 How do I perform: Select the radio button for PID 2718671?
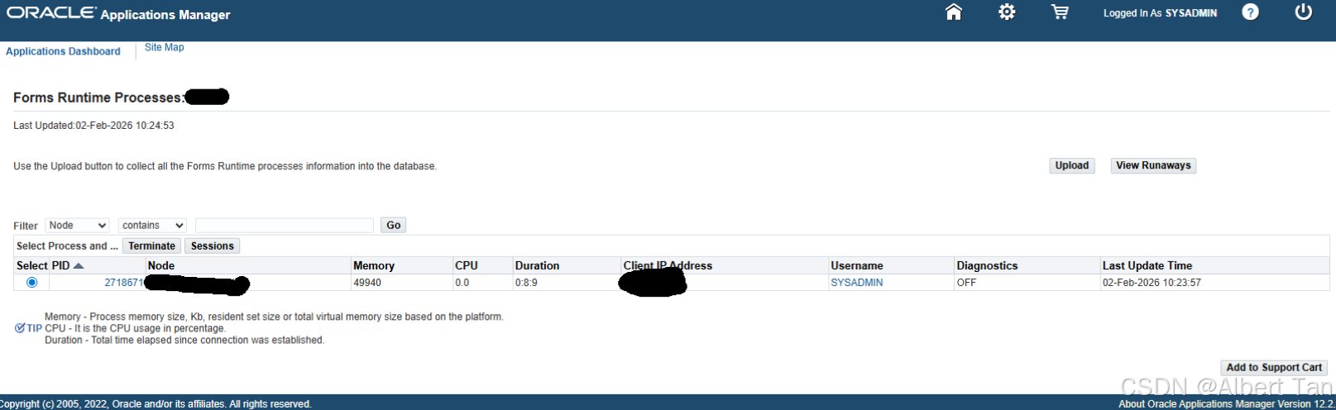click(x=31, y=283)
